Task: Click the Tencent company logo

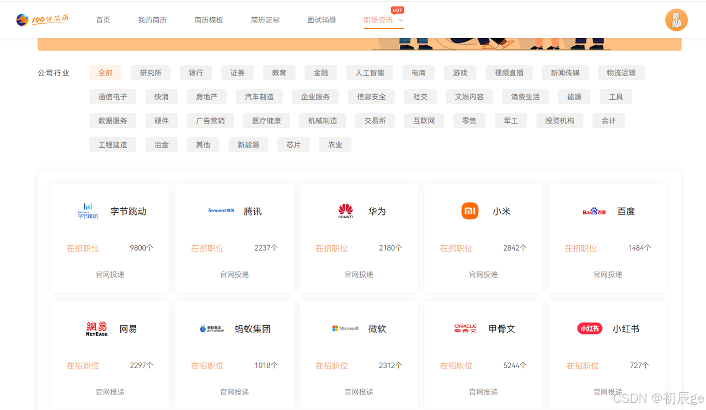Action: pyautogui.click(x=221, y=211)
